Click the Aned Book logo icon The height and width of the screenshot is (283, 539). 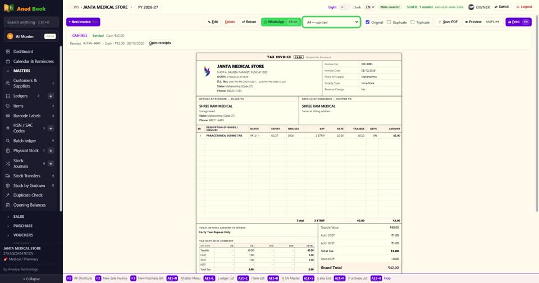click(x=8, y=8)
